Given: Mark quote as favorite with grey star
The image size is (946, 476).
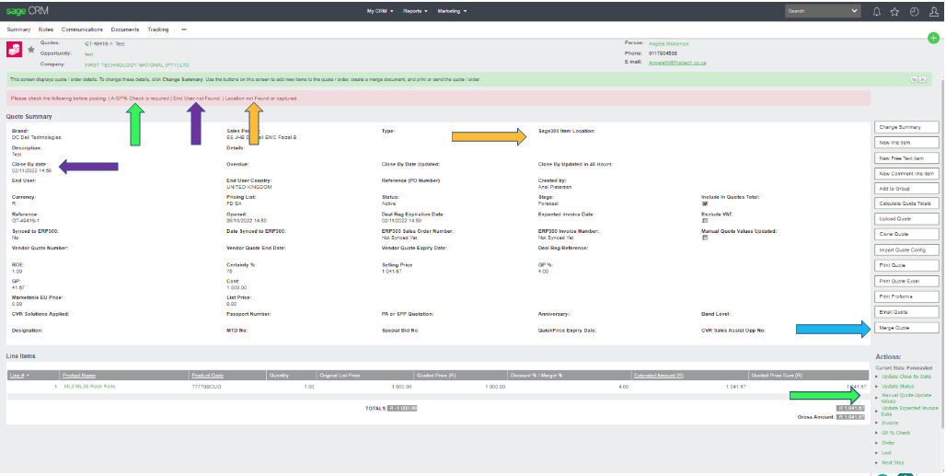Looking at the screenshot, I should (x=30, y=49).
